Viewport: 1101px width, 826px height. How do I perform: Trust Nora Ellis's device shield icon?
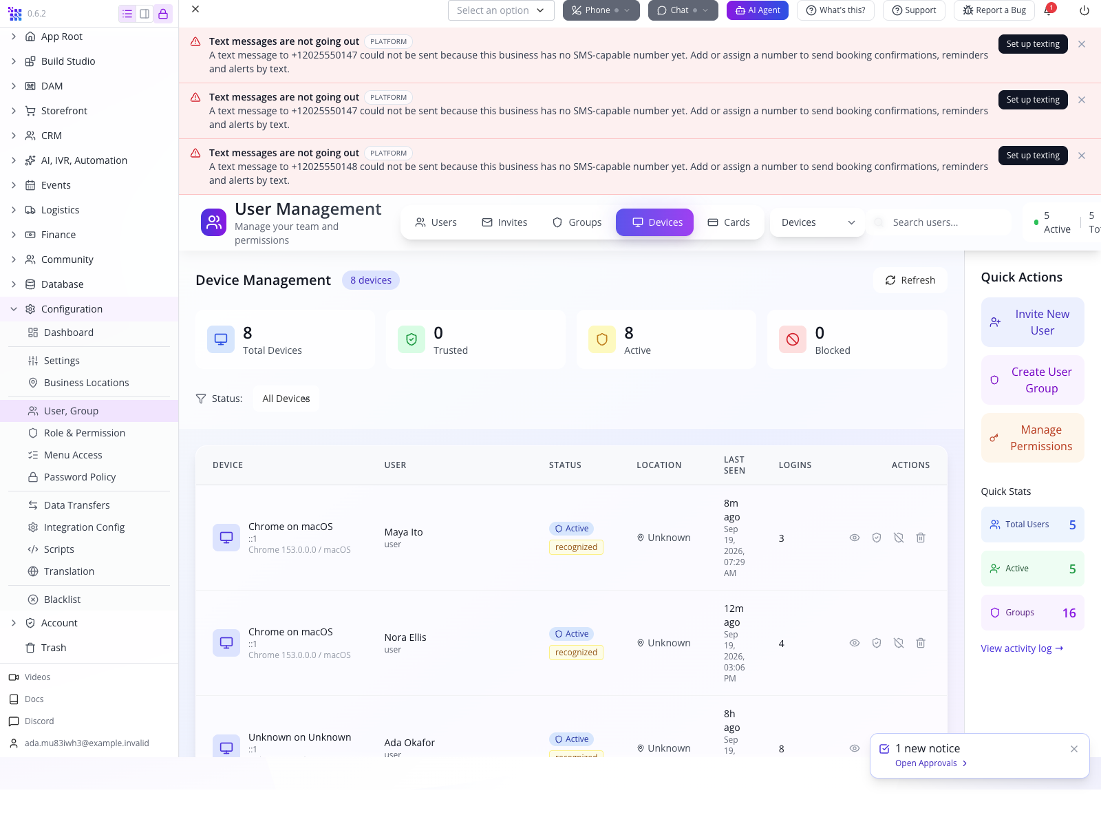[877, 643]
